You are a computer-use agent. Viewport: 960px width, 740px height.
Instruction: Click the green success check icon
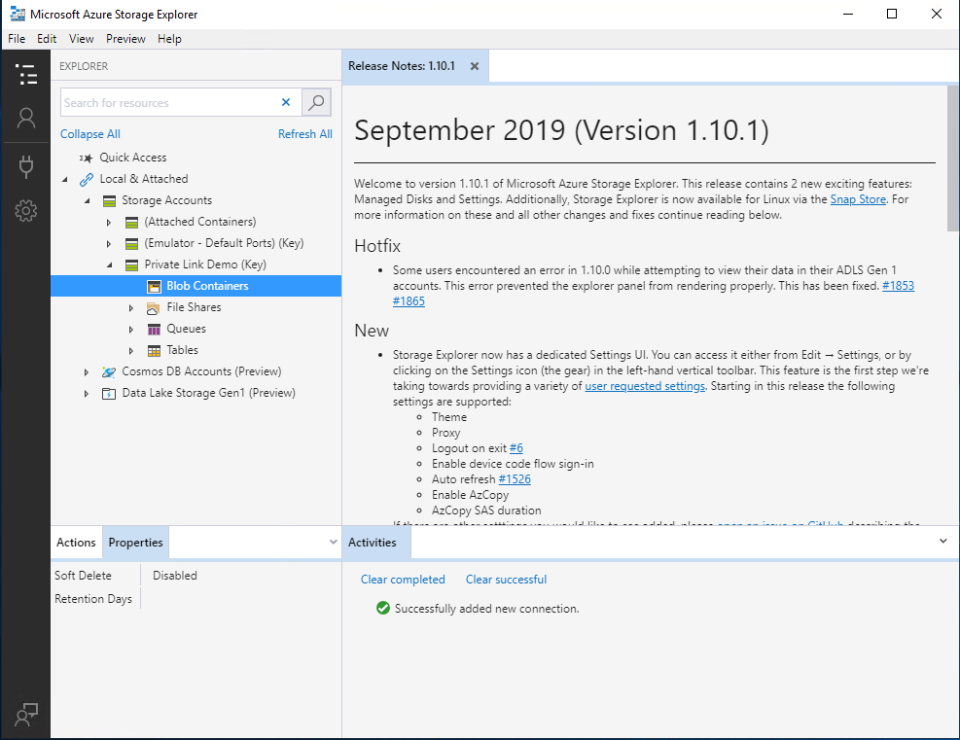pos(382,608)
